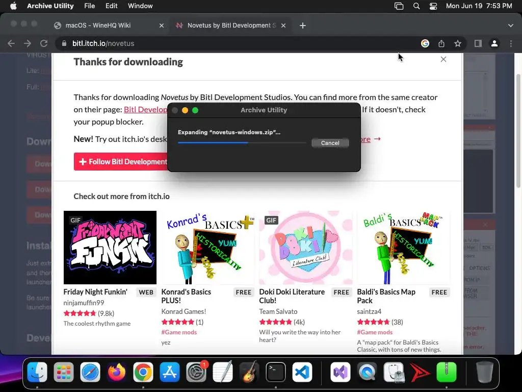Open the Chrome three-dot menu
Viewport: 522px width, 392px height.
511,43
